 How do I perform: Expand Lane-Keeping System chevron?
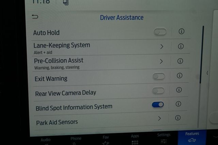pos(161,47)
